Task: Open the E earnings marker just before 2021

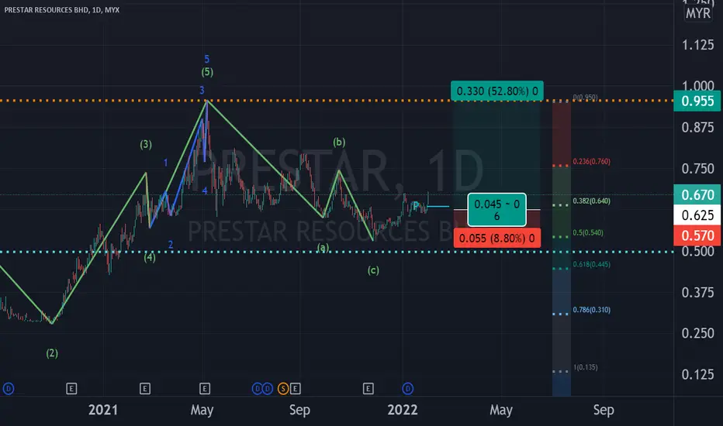Action: click(x=71, y=389)
